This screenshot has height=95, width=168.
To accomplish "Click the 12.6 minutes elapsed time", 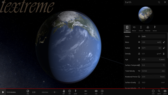I will tap(11, 92).
